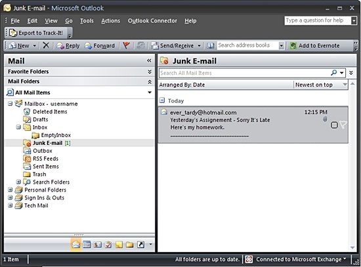Delete the message with the X icon

(46, 45)
